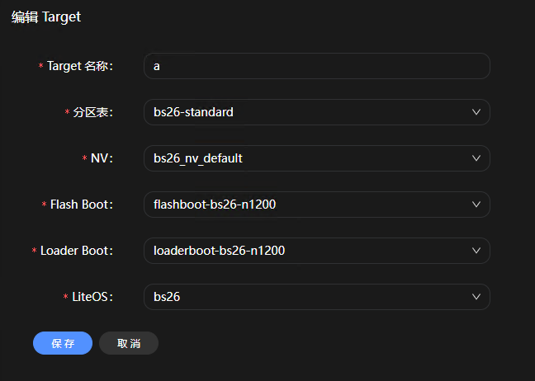Viewport: 535px width, 381px height.
Task: Click the Flash Boot field label
Action: pos(81,205)
